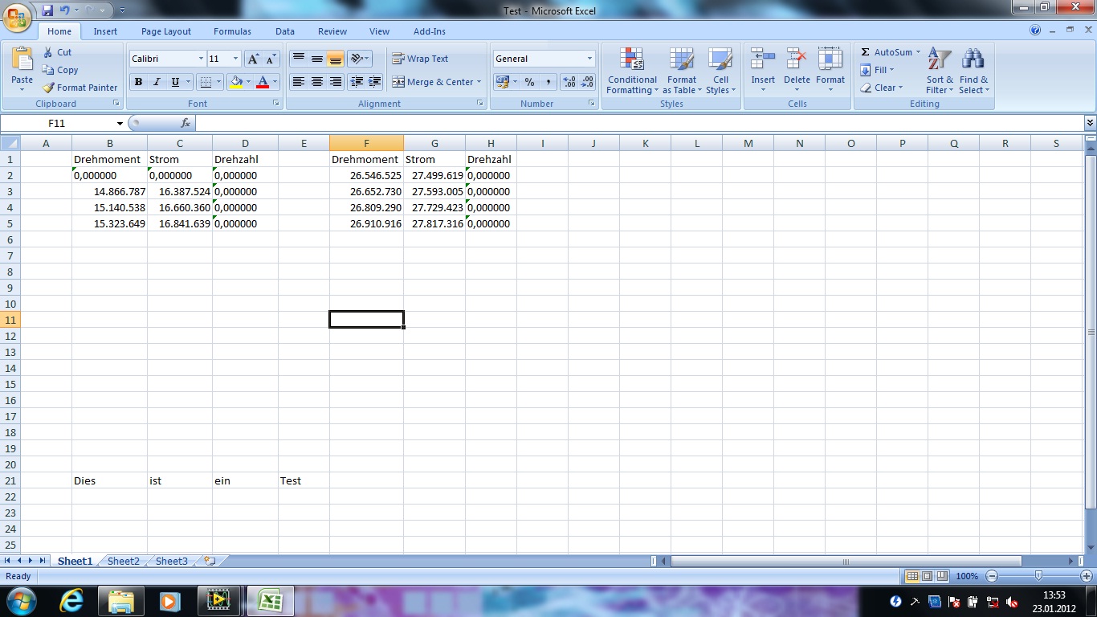
Task: Switch to Page Break Preview button
Action: [942, 576]
